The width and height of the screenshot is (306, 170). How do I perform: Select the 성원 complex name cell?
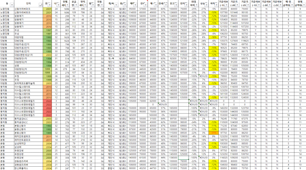click(x=29, y=66)
